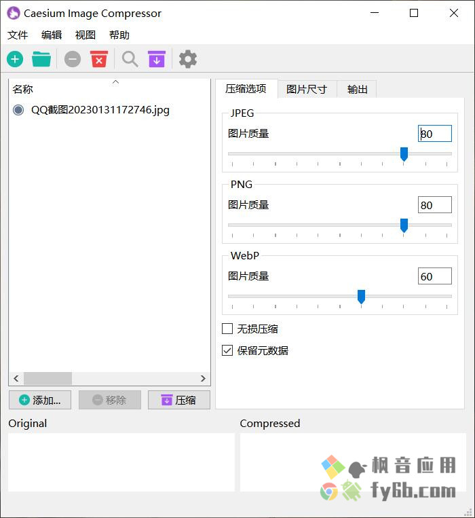Click the gray remove item toolbar icon
The width and height of the screenshot is (475, 518).
(x=73, y=60)
